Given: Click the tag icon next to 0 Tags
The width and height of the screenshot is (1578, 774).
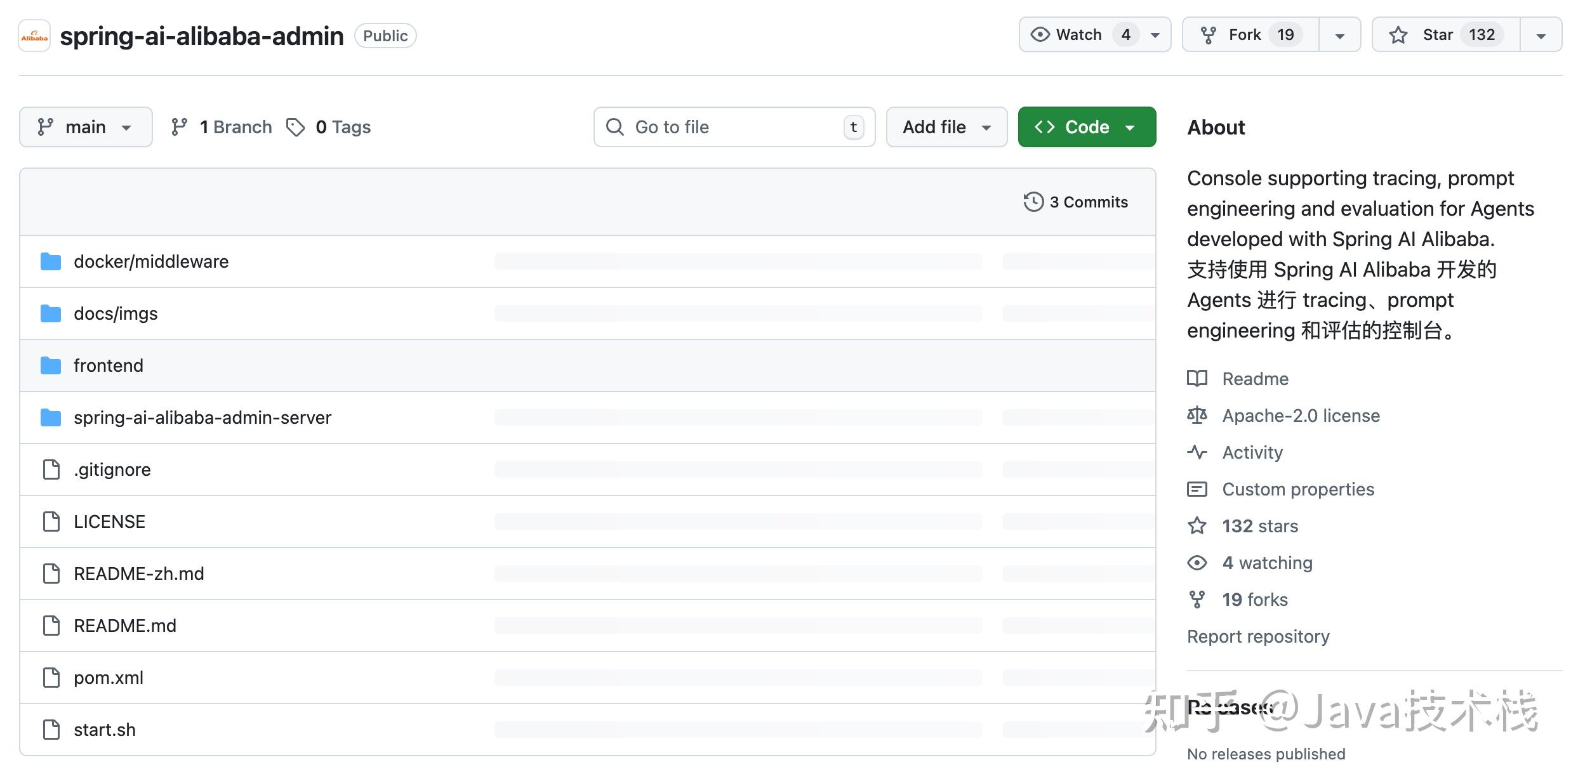Looking at the screenshot, I should 296,128.
